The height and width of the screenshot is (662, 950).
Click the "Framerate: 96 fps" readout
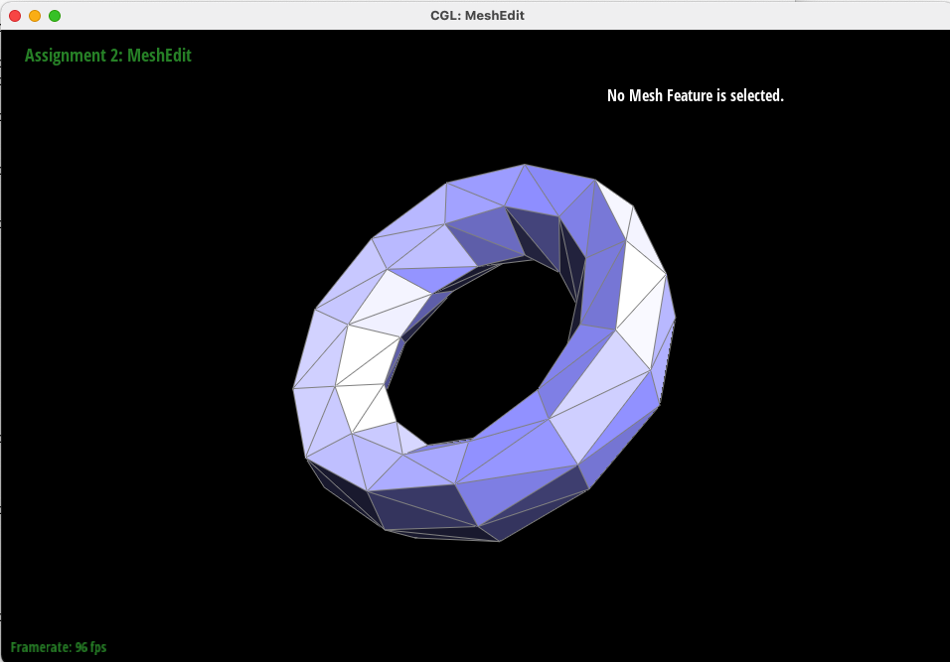[x=59, y=647]
